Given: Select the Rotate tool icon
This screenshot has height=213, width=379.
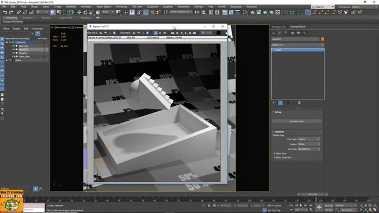Looking at the screenshot, I should tap(85, 12).
